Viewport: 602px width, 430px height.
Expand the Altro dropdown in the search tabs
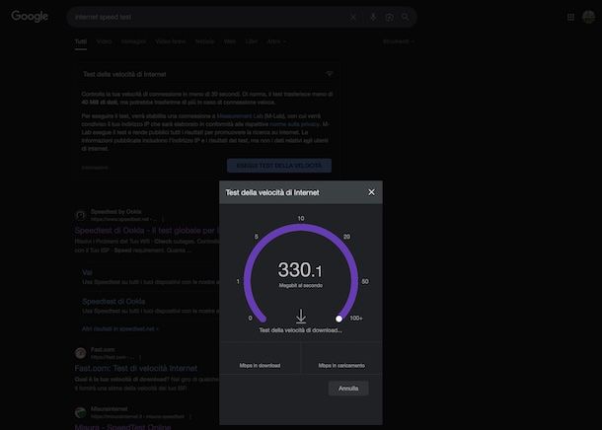point(276,41)
